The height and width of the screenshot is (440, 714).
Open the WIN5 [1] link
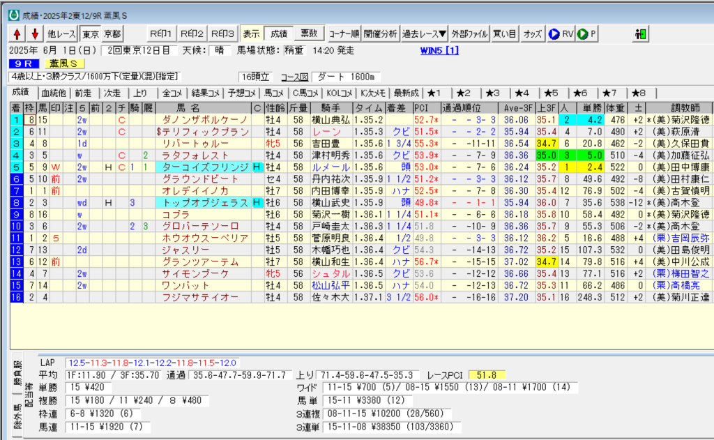point(439,50)
